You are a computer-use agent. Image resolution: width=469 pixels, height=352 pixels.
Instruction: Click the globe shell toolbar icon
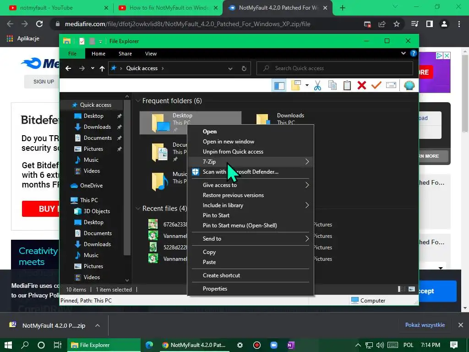pos(409,85)
